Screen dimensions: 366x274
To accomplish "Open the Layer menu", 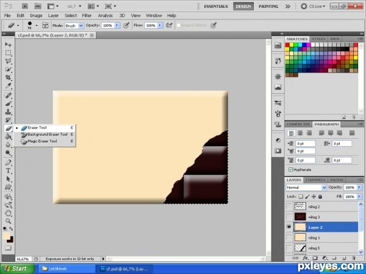I will click(53, 16).
